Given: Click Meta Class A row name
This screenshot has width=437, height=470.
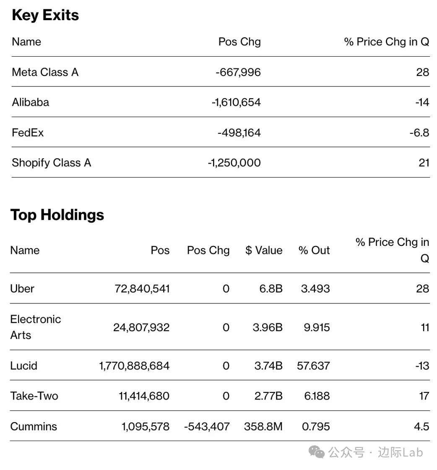Looking at the screenshot, I should (x=45, y=72).
